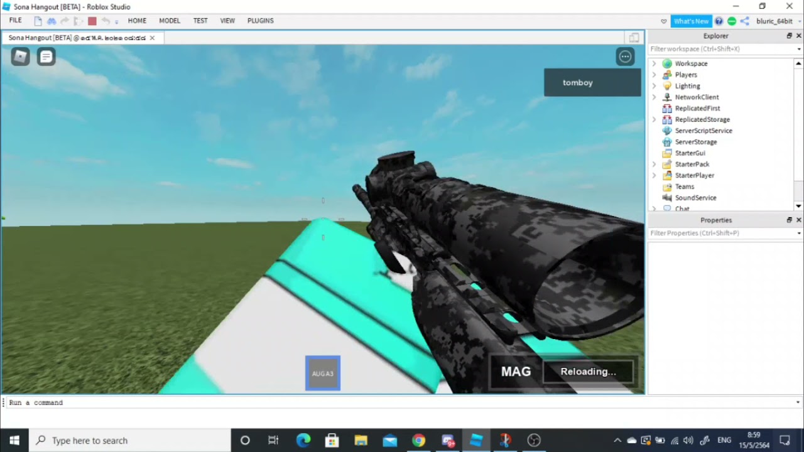The height and width of the screenshot is (452, 804).
Task: Click the three-dots more options button in viewport
Action: [625, 57]
